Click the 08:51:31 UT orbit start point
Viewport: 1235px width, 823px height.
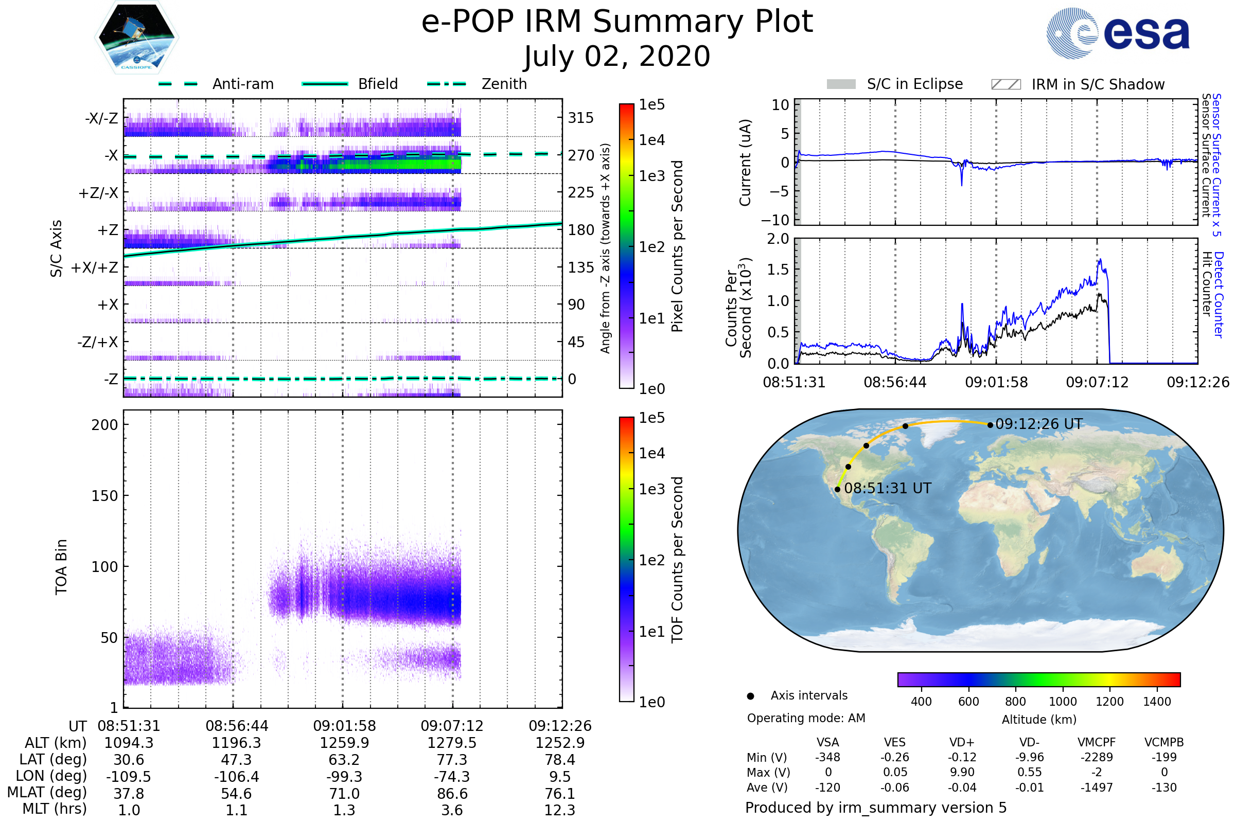838,489
